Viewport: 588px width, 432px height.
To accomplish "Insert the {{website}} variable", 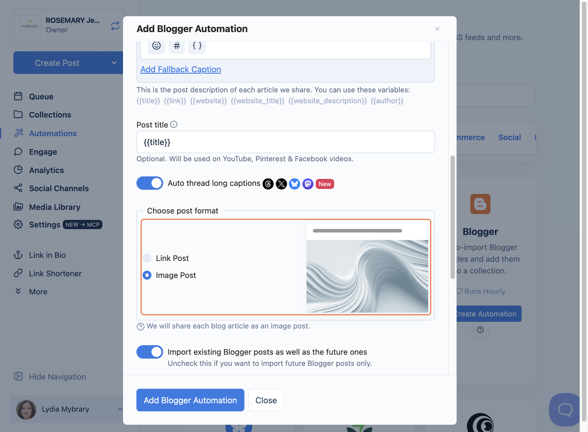I will tap(209, 101).
